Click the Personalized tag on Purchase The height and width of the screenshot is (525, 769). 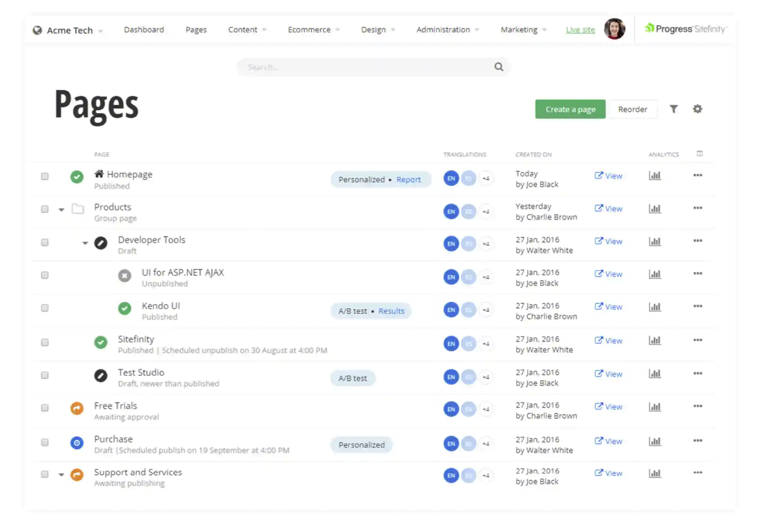[x=362, y=445]
